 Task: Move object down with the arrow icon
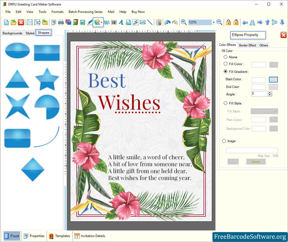pyautogui.click(x=282, y=22)
